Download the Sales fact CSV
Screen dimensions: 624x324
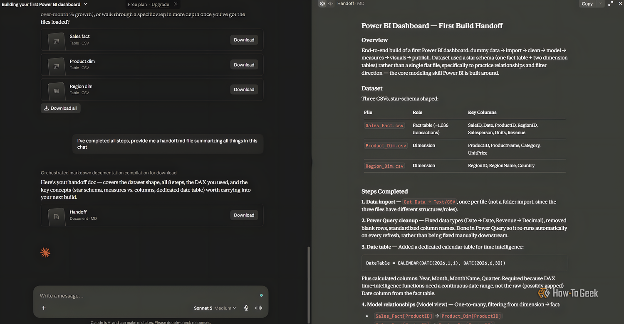(244, 40)
